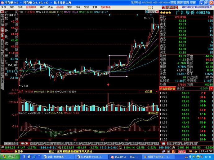The image size is (214, 160).
Task: Open the 我的专区 button
Action: (172, 7)
